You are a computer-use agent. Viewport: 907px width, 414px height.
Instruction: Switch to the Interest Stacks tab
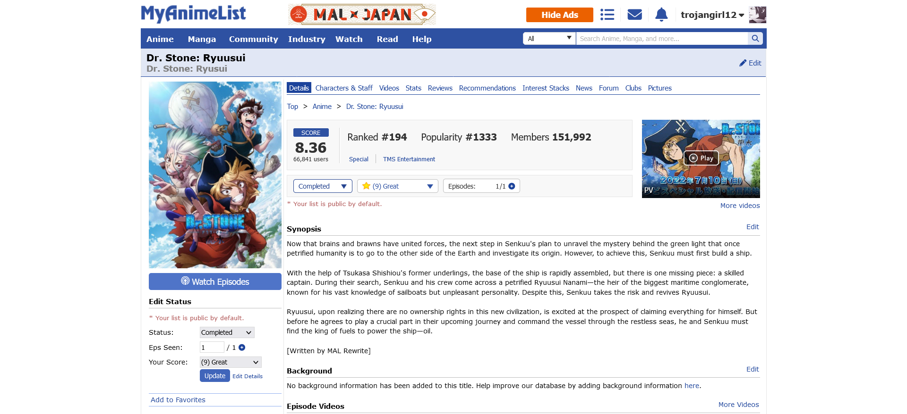[x=546, y=88]
